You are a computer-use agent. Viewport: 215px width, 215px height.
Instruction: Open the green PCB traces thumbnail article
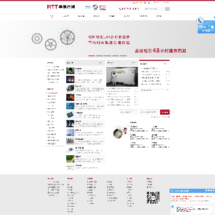coord(70,159)
